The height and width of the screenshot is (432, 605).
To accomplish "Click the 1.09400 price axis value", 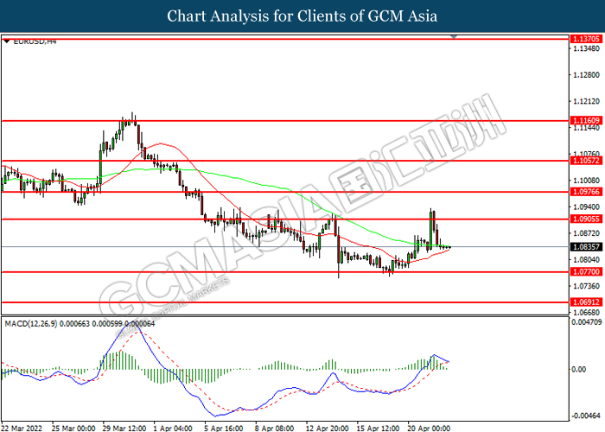I will (587, 207).
